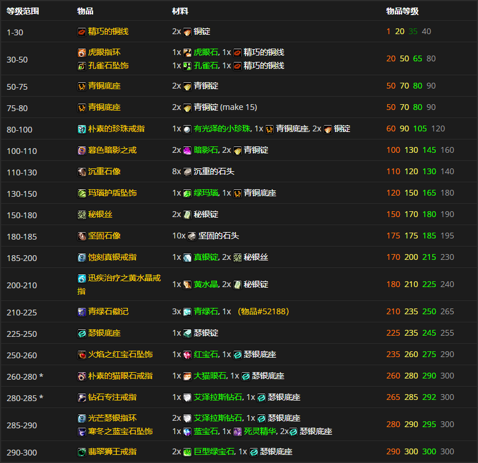Viewport: 478px width, 463px height.
Task: Click the 虎眼指环 item icon
Action: pos(82,53)
